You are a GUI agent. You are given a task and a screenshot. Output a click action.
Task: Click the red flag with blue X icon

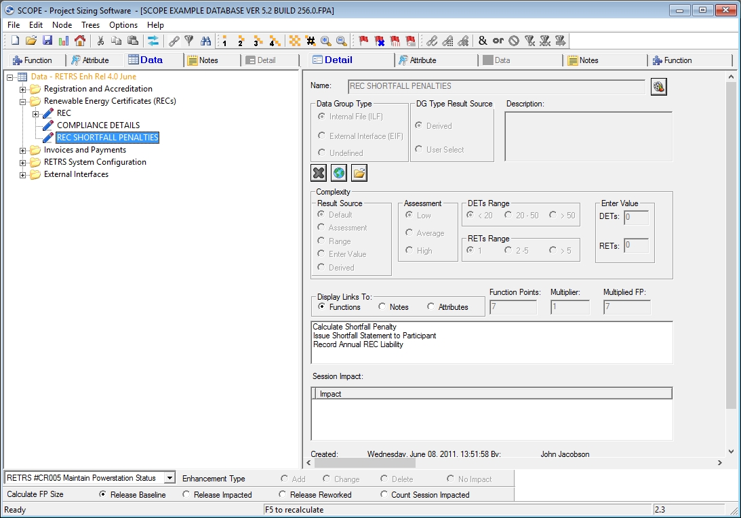click(379, 41)
